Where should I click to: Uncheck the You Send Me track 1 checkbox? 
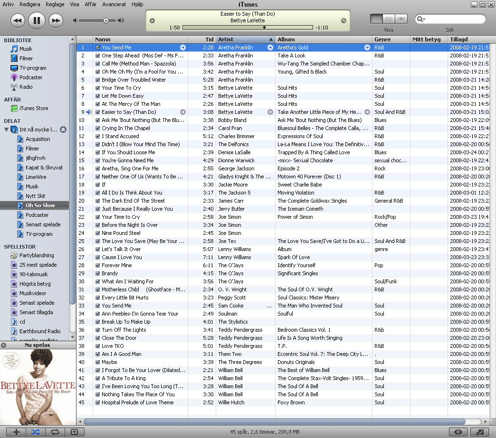click(x=98, y=48)
